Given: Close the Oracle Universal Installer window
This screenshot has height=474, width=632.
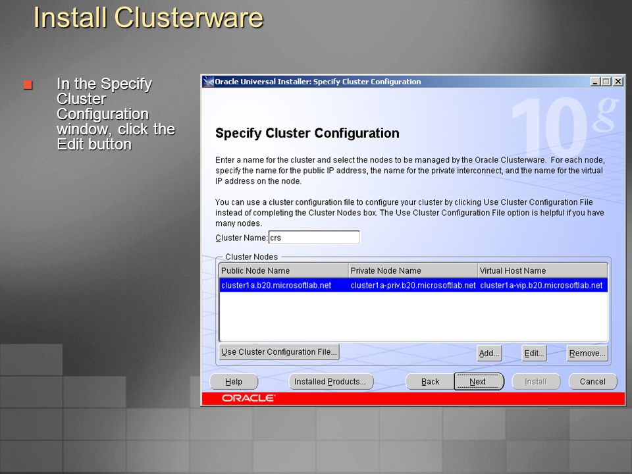Looking at the screenshot, I should pyautogui.click(x=618, y=82).
